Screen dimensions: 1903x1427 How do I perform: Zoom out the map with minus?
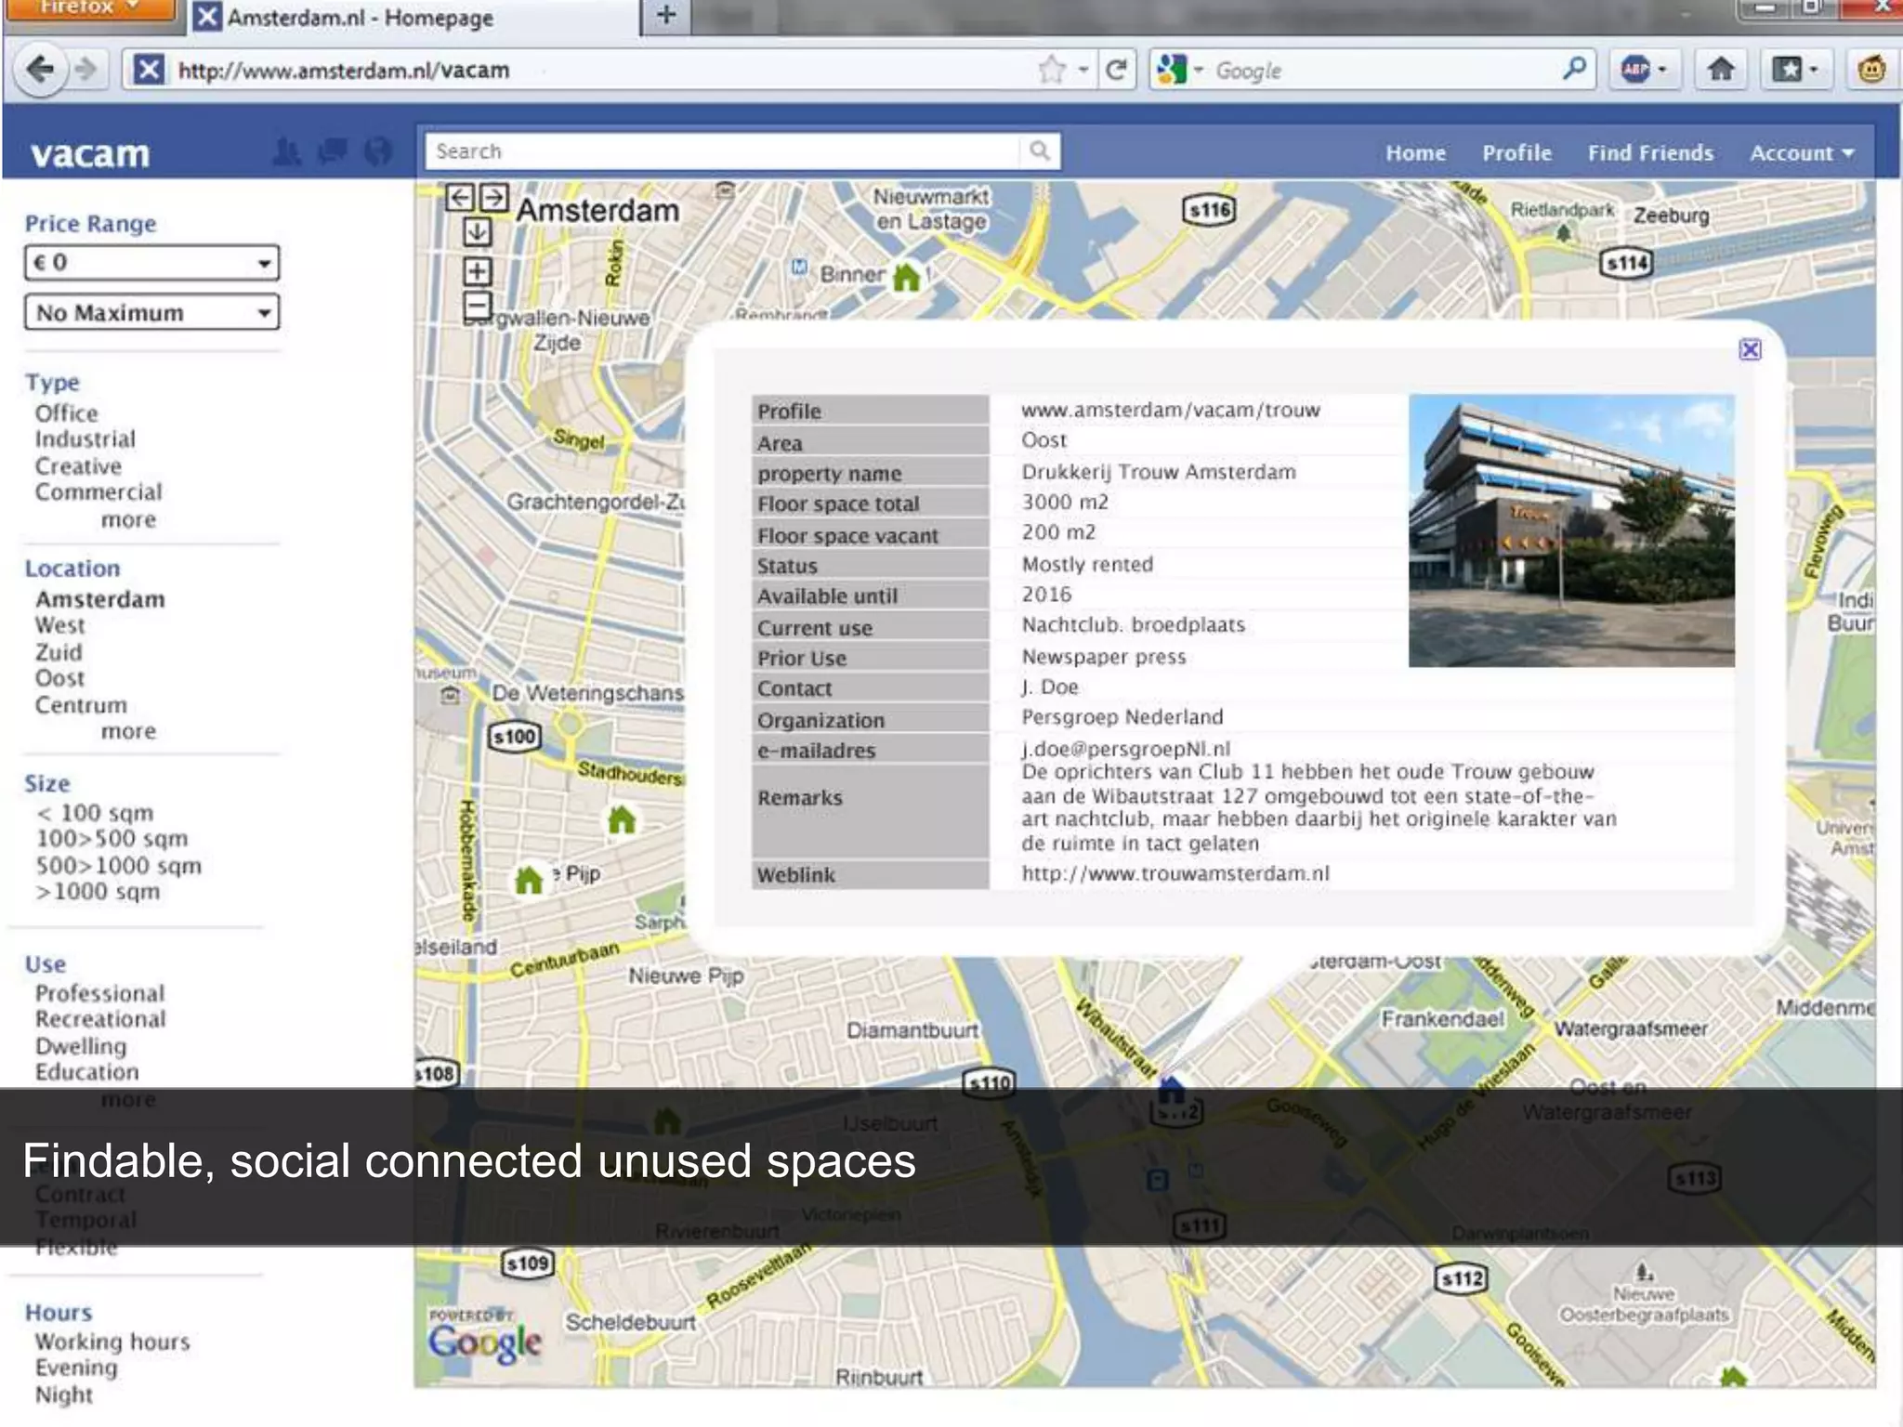(477, 305)
